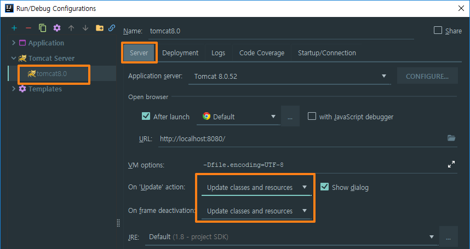This screenshot has height=249, width=470.
Task: Uncheck the After launch checkbox
Action: pyautogui.click(x=146, y=116)
